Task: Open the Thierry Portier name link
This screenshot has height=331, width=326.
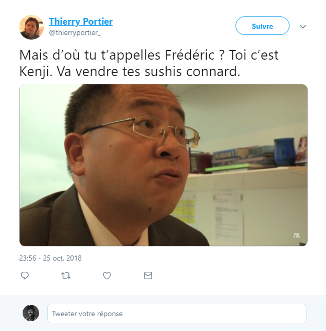Action: [81, 22]
